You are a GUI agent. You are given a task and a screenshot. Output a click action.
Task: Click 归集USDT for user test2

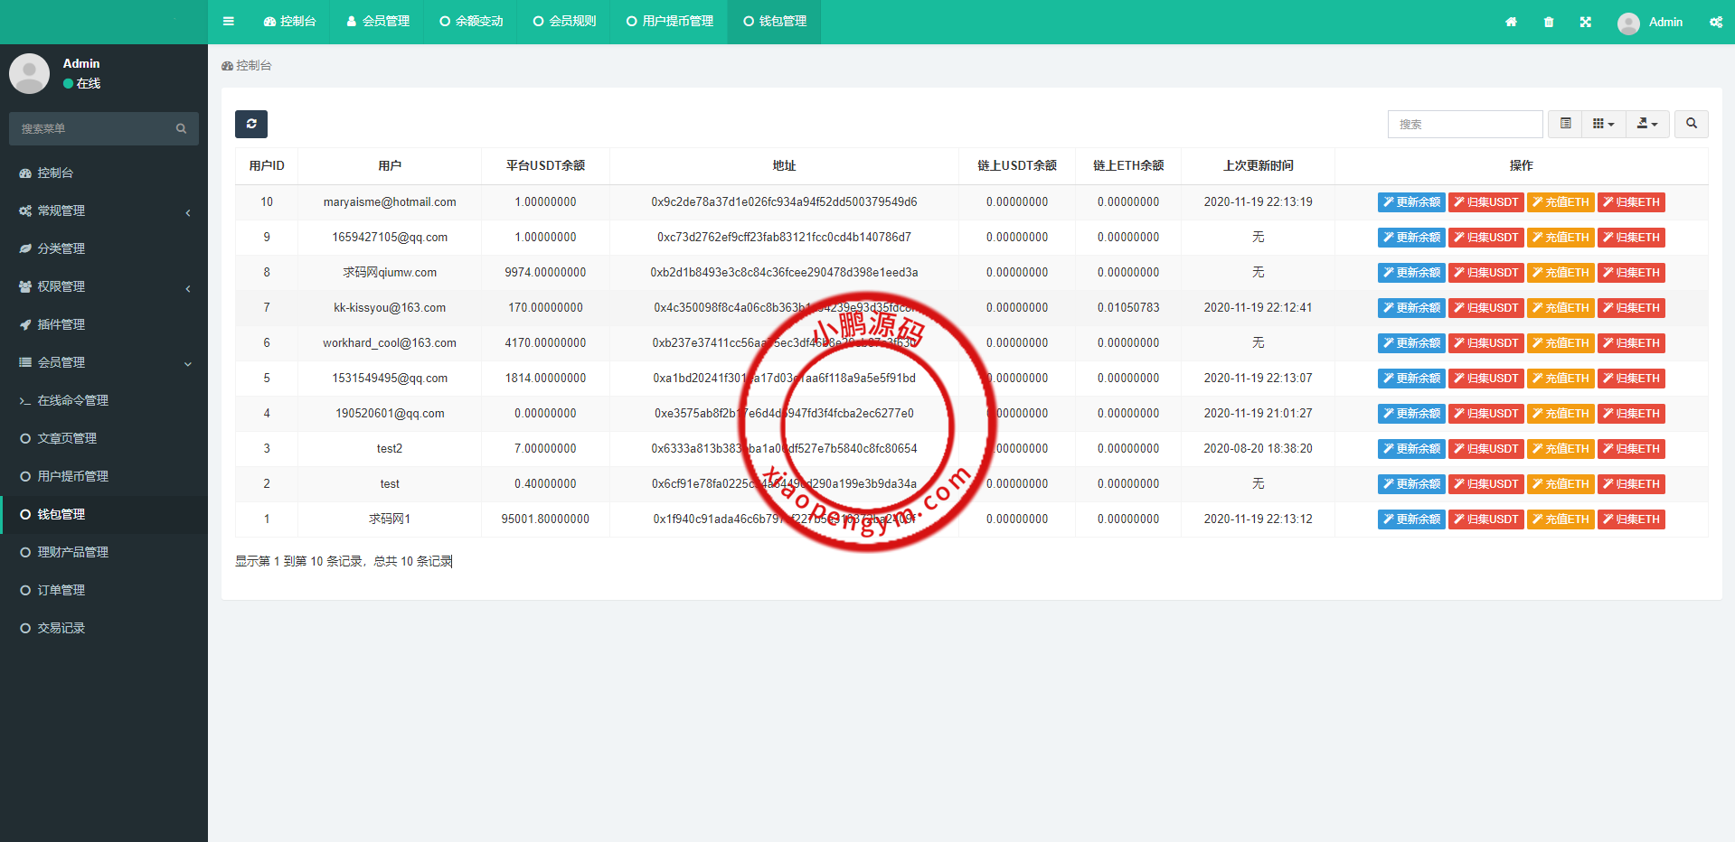tap(1485, 449)
